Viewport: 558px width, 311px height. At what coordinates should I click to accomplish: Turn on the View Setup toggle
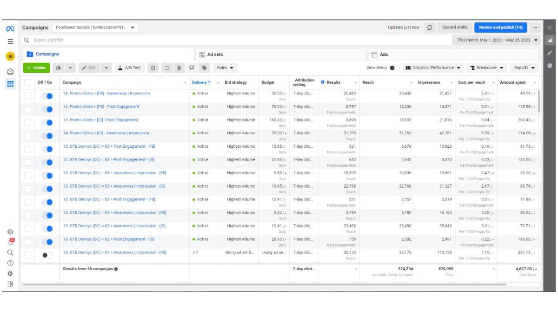coord(394,68)
